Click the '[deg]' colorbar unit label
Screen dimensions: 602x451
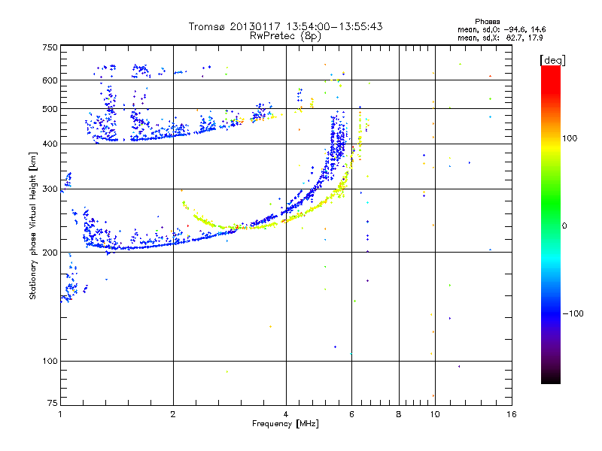coord(552,60)
